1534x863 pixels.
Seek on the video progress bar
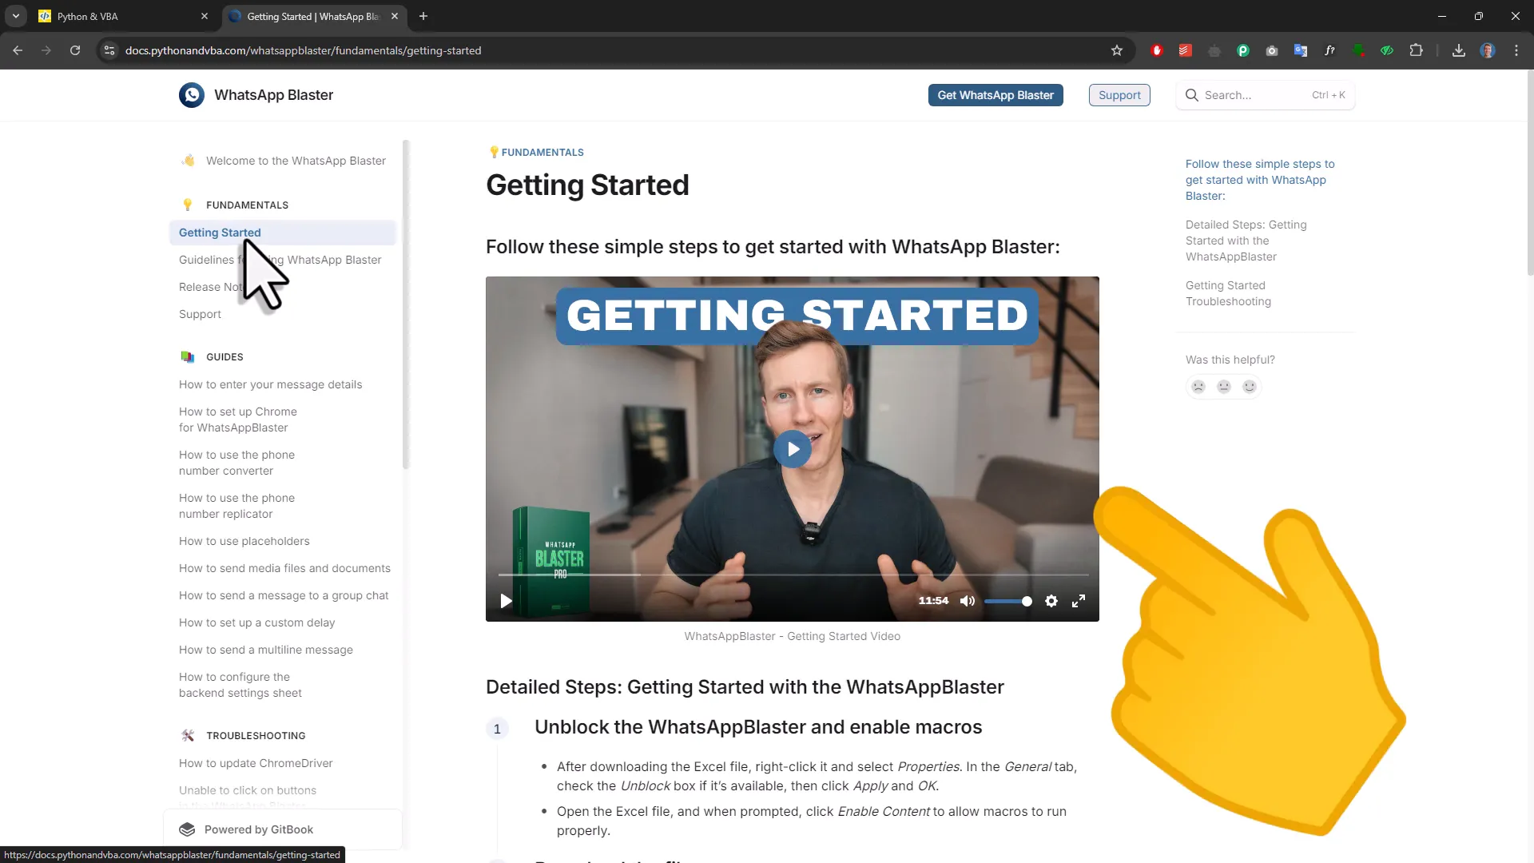(x=793, y=575)
